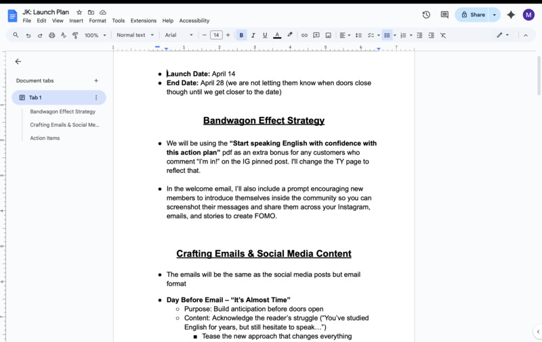
Task: Expand the checklist options arrow
Action: (x=379, y=35)
